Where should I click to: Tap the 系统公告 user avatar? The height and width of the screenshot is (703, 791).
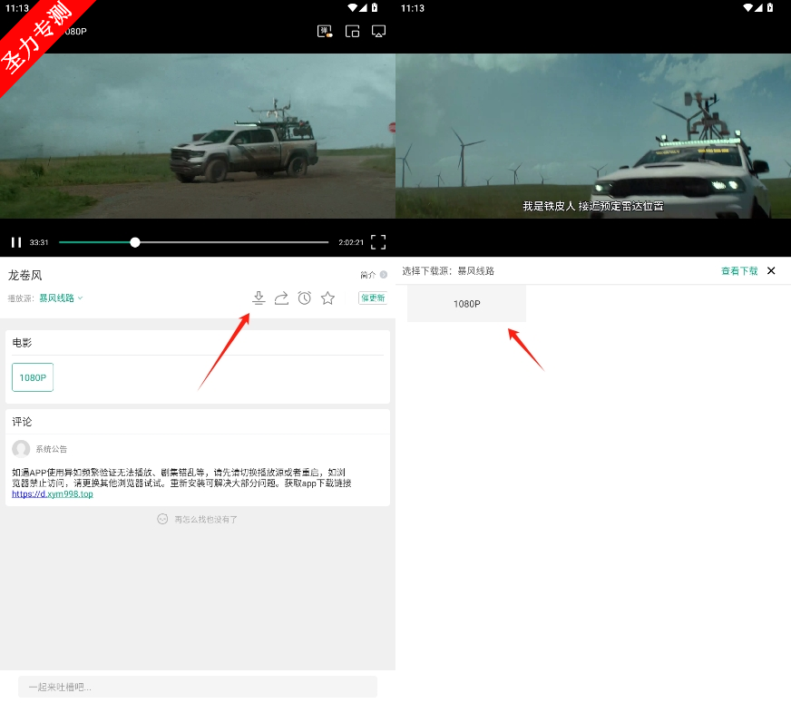point(21,448)
